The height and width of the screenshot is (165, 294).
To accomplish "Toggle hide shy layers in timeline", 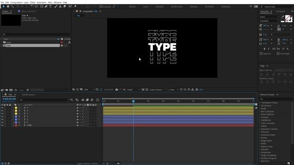I will [83, 100].
